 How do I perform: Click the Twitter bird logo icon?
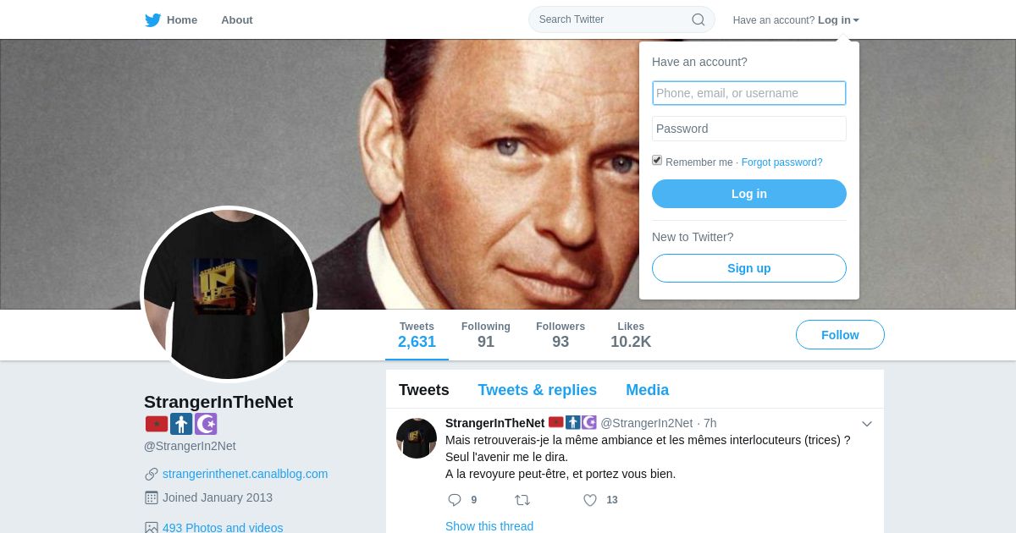[x=152, y=19]
